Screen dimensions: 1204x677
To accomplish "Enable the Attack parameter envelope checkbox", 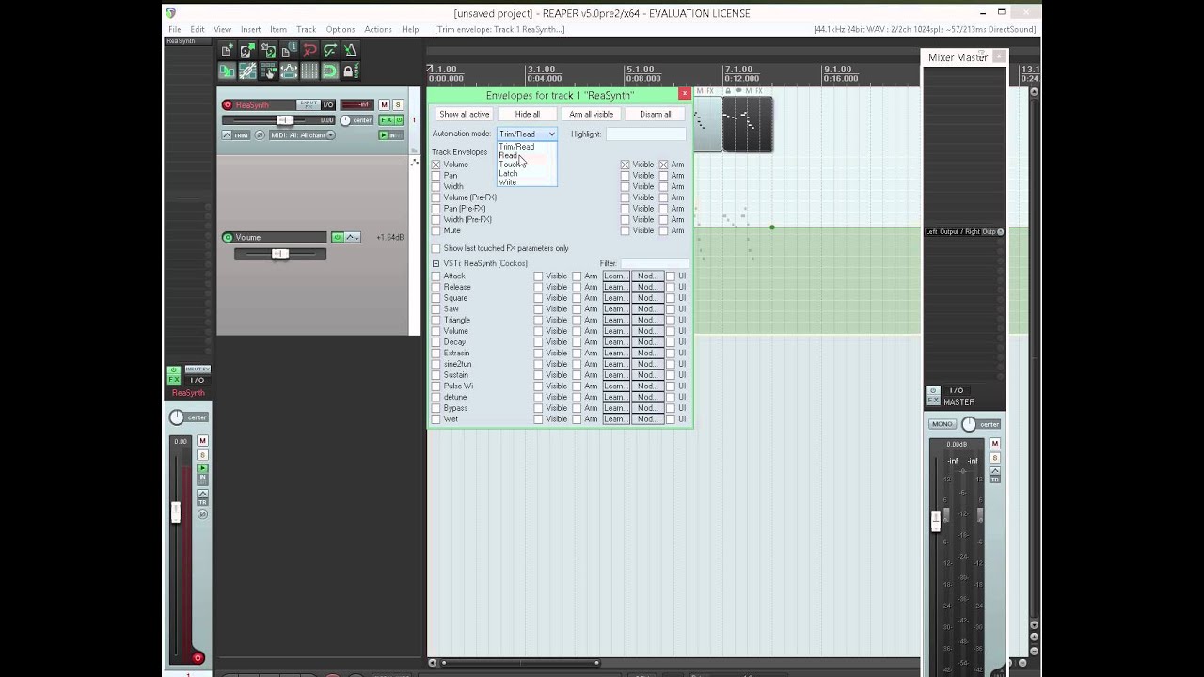I will click(436, 276).
